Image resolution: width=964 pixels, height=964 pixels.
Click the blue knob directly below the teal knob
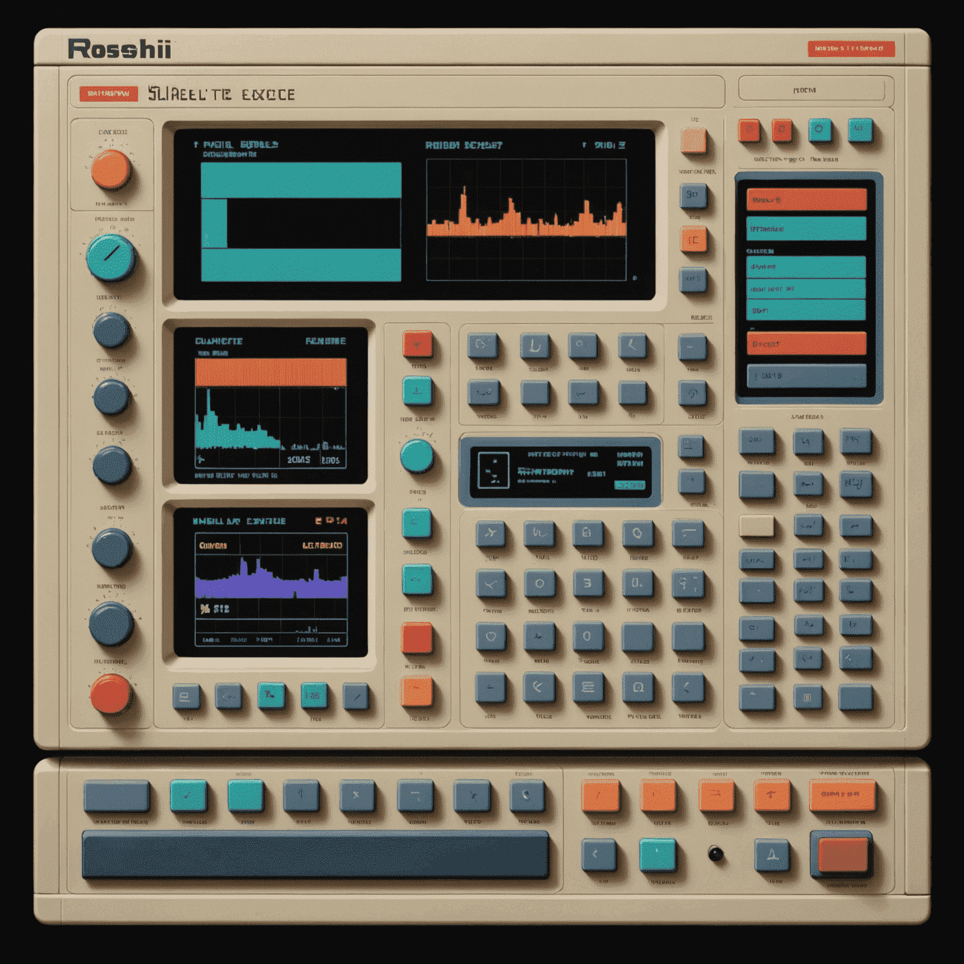point(111,331)
